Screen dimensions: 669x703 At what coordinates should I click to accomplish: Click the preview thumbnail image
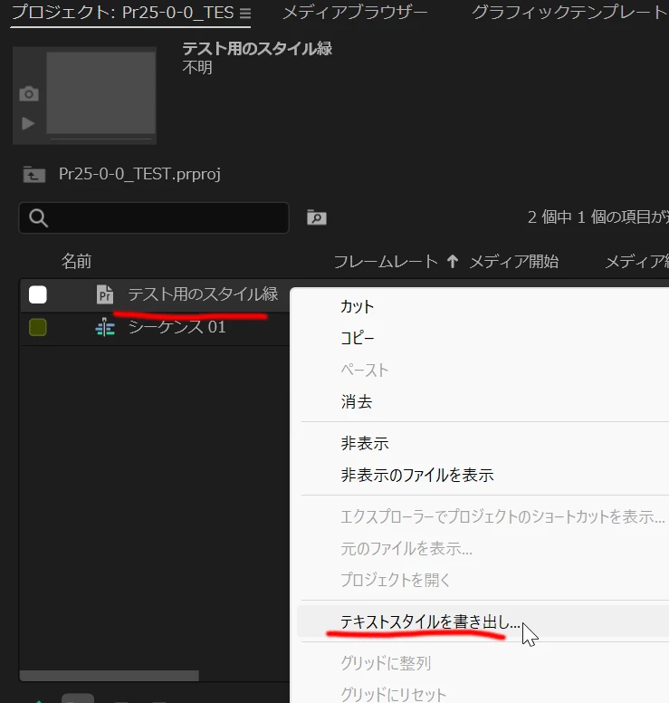pos(101,92)
